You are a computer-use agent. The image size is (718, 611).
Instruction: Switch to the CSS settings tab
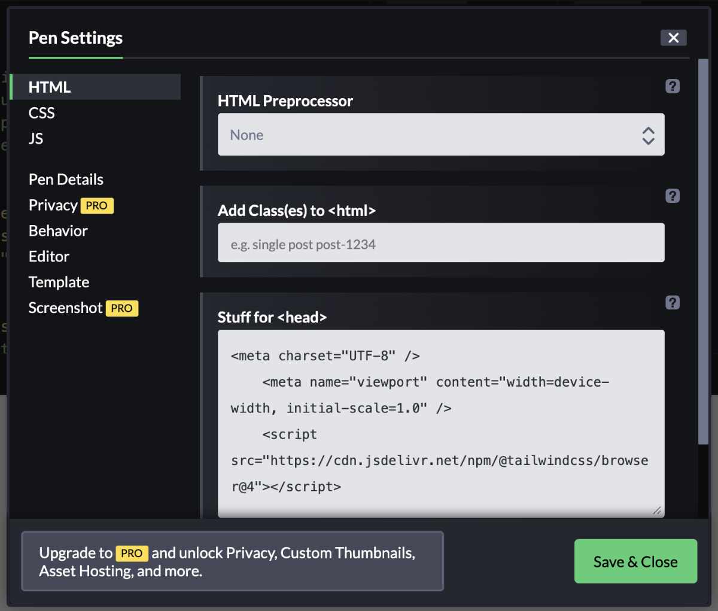pyautogui.click(x=42, y=113)
